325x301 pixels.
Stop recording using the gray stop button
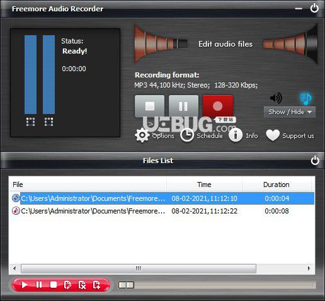(150, 106)
